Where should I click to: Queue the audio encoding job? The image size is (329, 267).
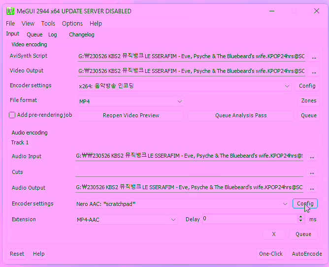tap(303, 234)
